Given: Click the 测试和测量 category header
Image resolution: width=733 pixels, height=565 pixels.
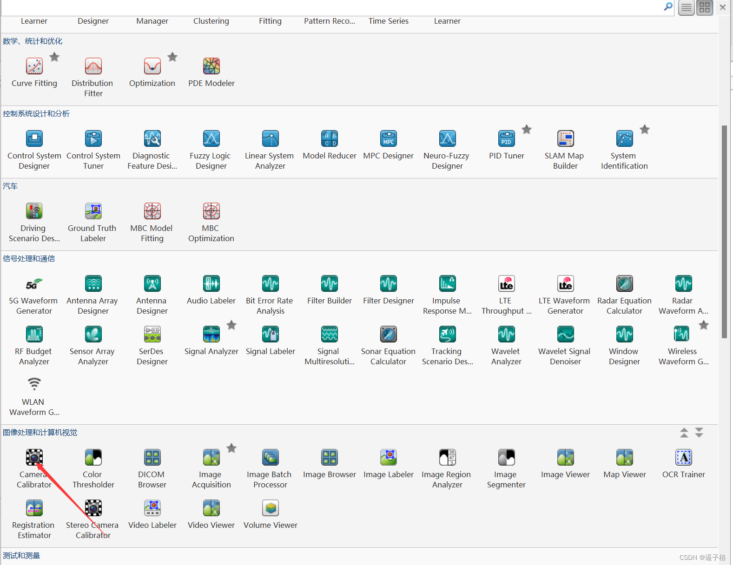Looking at the screenshot, I should point(21,556).
